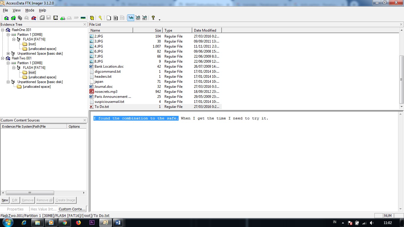Click Export File Hash List icon
404x227 pixels.
pos(116,18)
